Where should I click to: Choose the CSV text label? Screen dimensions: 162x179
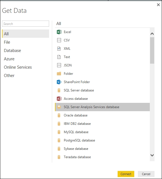point(67,40)
